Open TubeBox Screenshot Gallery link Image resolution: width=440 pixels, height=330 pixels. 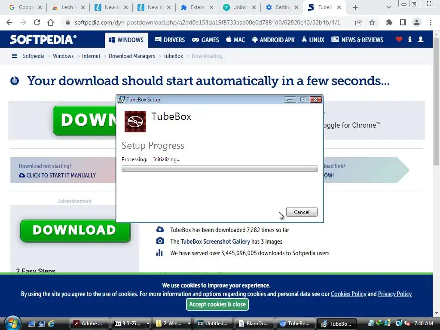tap(215, 241)
